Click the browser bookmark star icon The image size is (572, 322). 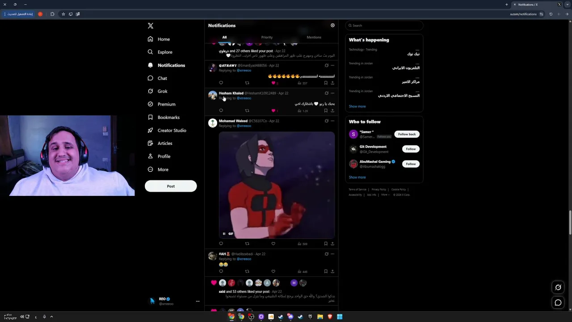pyautogui.click(x=63, y=14)
